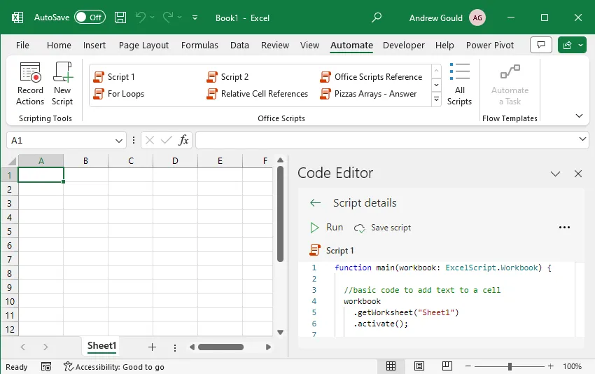Zoom in with plus button
This screenshot has width=595, height=374.
(551, 366)
